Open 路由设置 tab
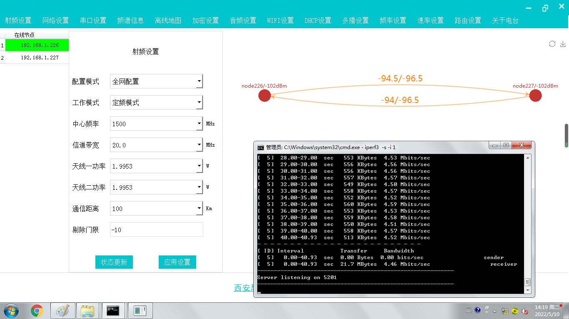Screen dimensions: 569x319 pos(468,20)
